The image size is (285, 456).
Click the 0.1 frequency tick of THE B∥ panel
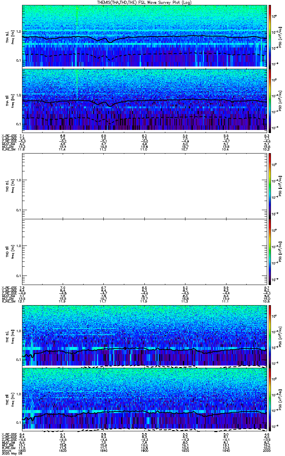coord(18,423)
